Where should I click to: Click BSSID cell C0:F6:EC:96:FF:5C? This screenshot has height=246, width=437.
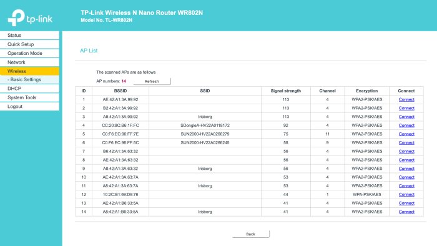(120, 142)
